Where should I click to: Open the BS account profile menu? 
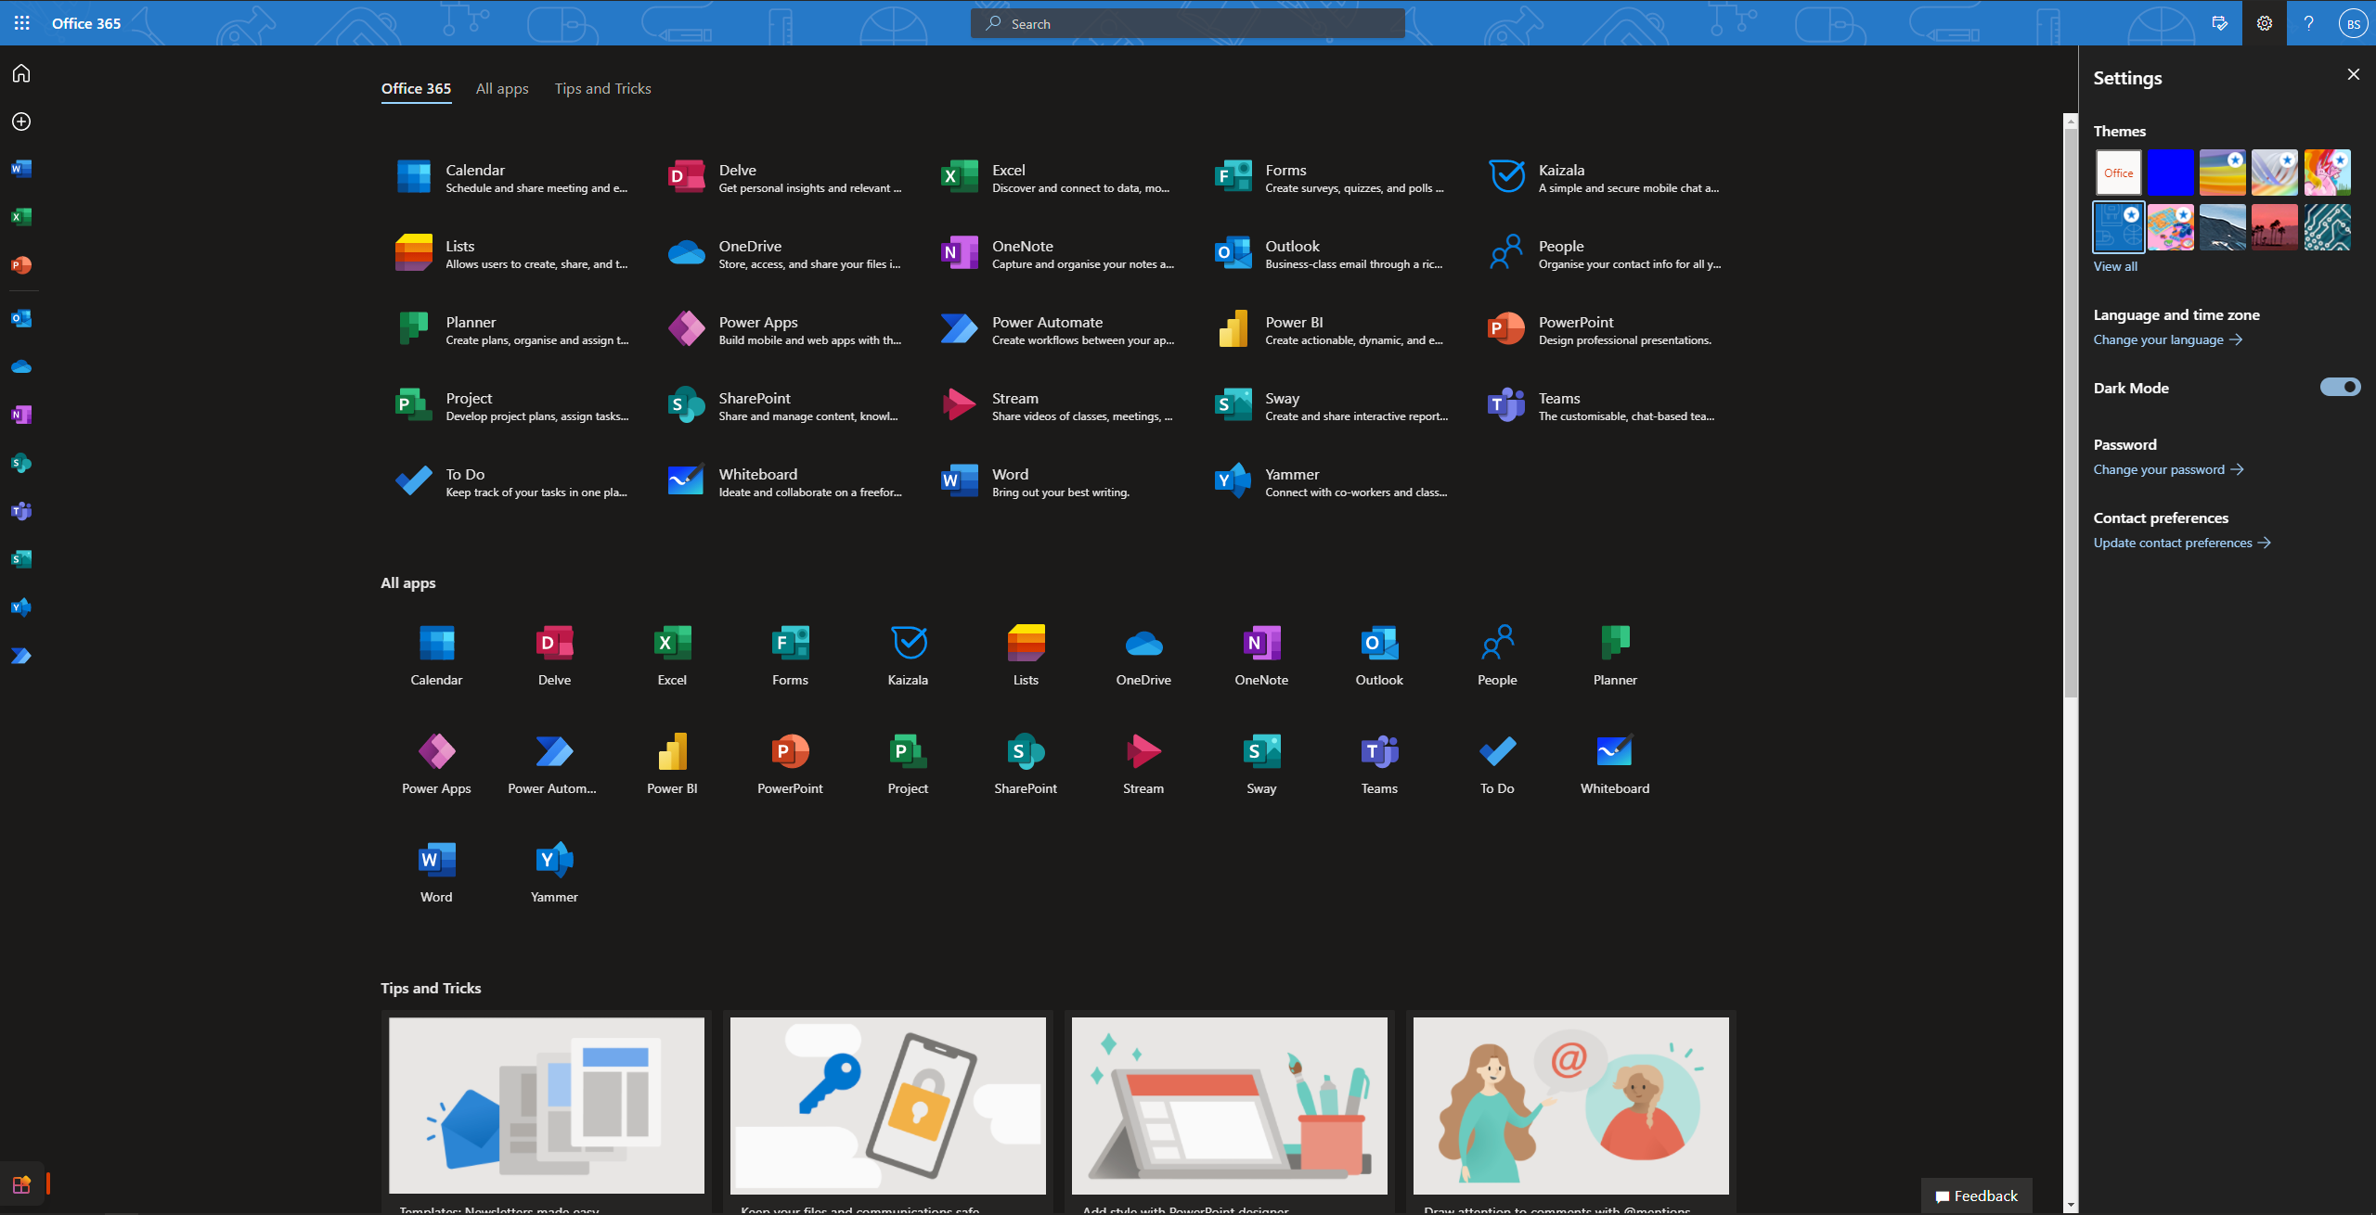tap(2353, 24)
